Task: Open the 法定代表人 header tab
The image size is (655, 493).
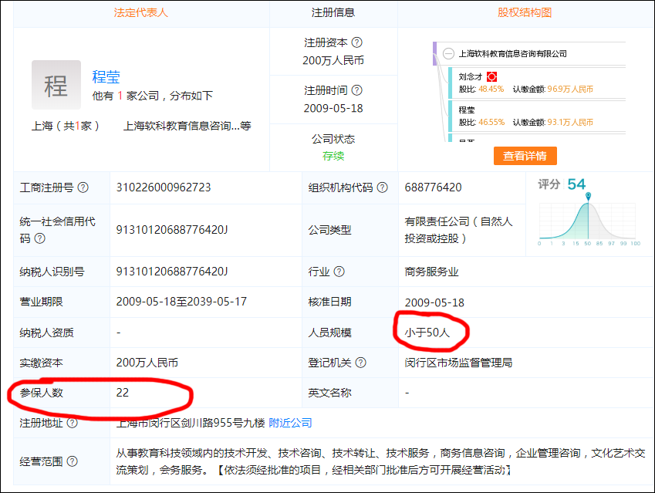Action: pos(140,12)
